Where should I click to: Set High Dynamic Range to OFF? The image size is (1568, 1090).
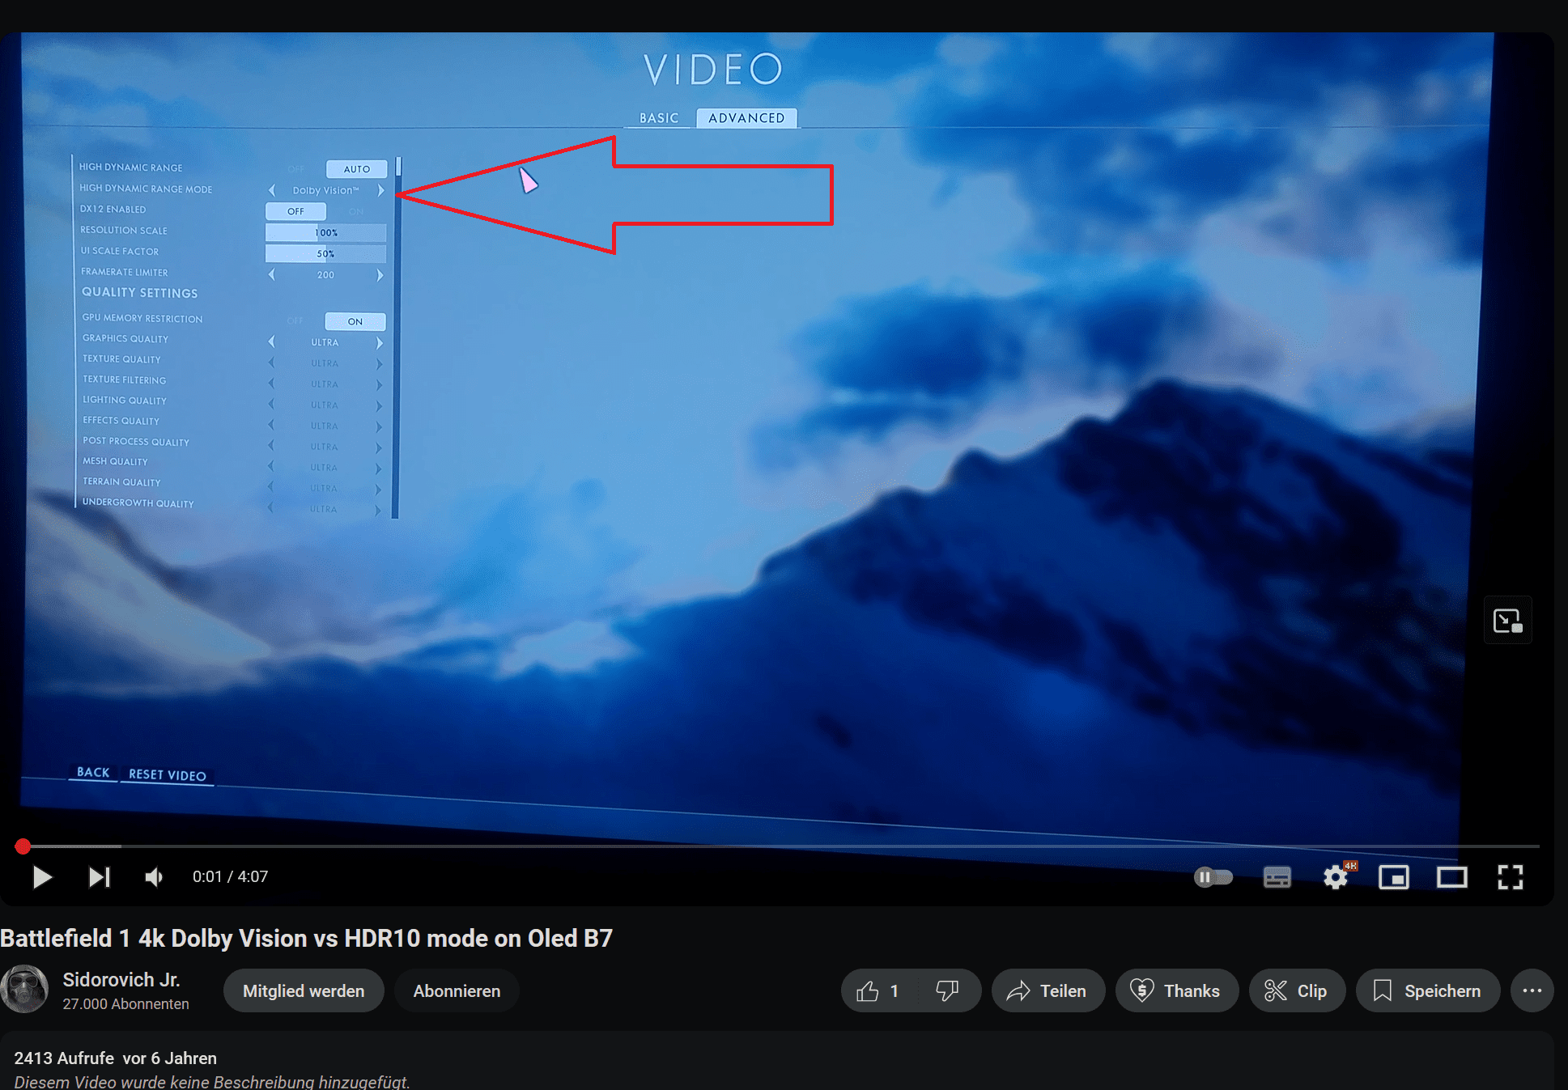295,169
